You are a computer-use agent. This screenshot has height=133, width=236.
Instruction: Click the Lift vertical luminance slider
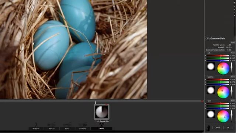click(x=232, y=68)
